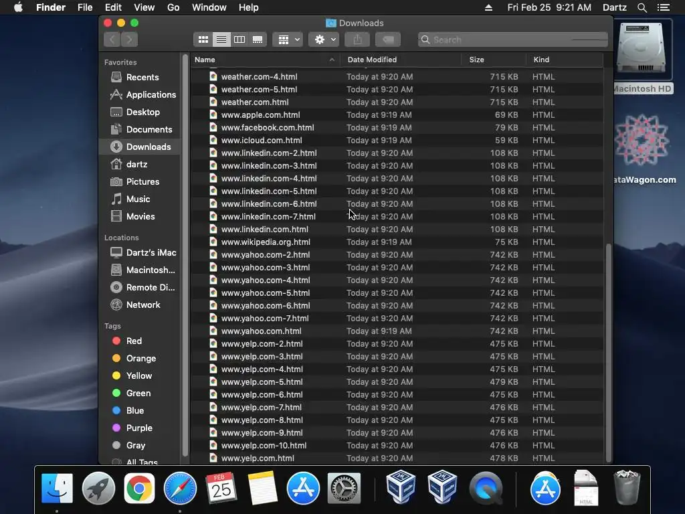The width and height of the screenshot is (685, 514).
Task: Open Google Chrome from the Dock
Action: [139, 488]
